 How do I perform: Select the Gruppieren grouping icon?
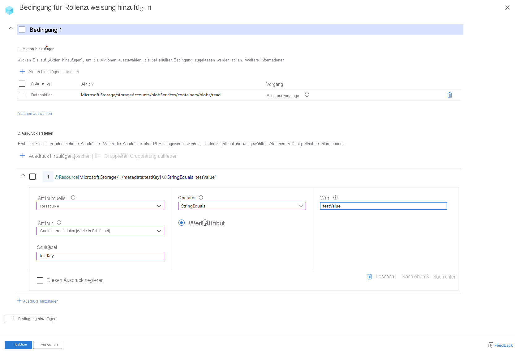98,156
